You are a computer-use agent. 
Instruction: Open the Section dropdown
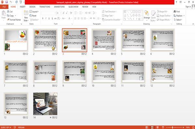[x=35, y=20]
